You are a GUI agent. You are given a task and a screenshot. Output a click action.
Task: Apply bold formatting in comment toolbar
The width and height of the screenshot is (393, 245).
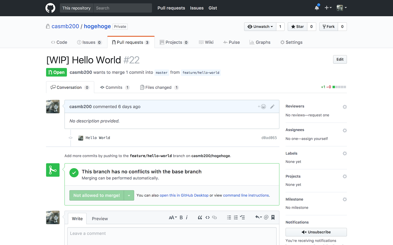click(x=181, y=217)
